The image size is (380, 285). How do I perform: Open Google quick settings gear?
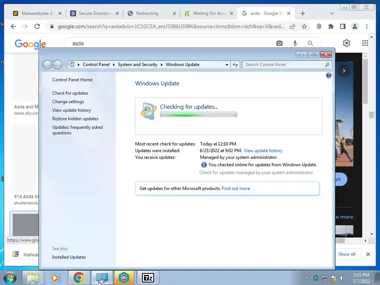[347, 43]
